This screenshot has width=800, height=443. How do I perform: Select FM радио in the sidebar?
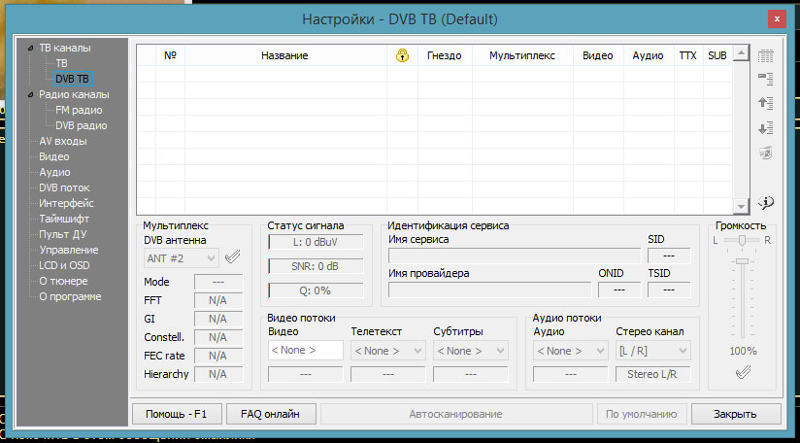coord(79,111)
